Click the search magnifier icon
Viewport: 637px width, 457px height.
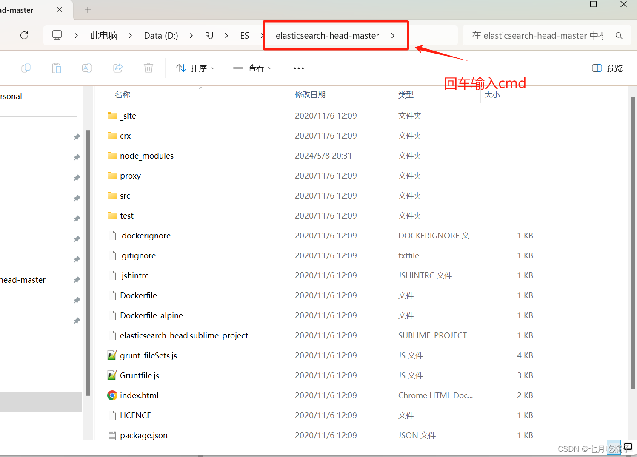tap(619, 36)
